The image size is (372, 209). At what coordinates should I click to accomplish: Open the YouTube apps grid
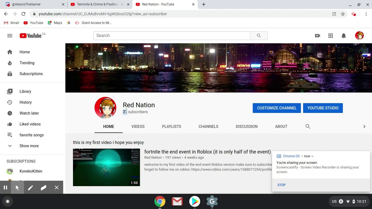[330, 35]
